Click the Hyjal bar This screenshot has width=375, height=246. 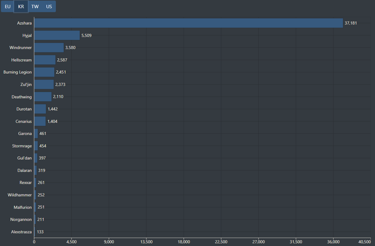click(x=57, y=35)
